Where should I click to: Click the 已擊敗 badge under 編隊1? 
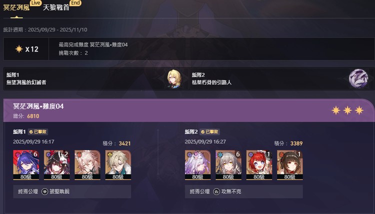tap(38, 131)
